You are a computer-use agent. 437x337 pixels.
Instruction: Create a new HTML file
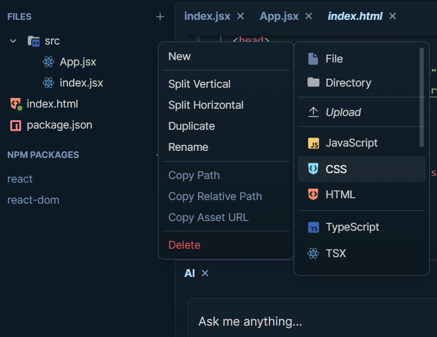tap(361, 195)
